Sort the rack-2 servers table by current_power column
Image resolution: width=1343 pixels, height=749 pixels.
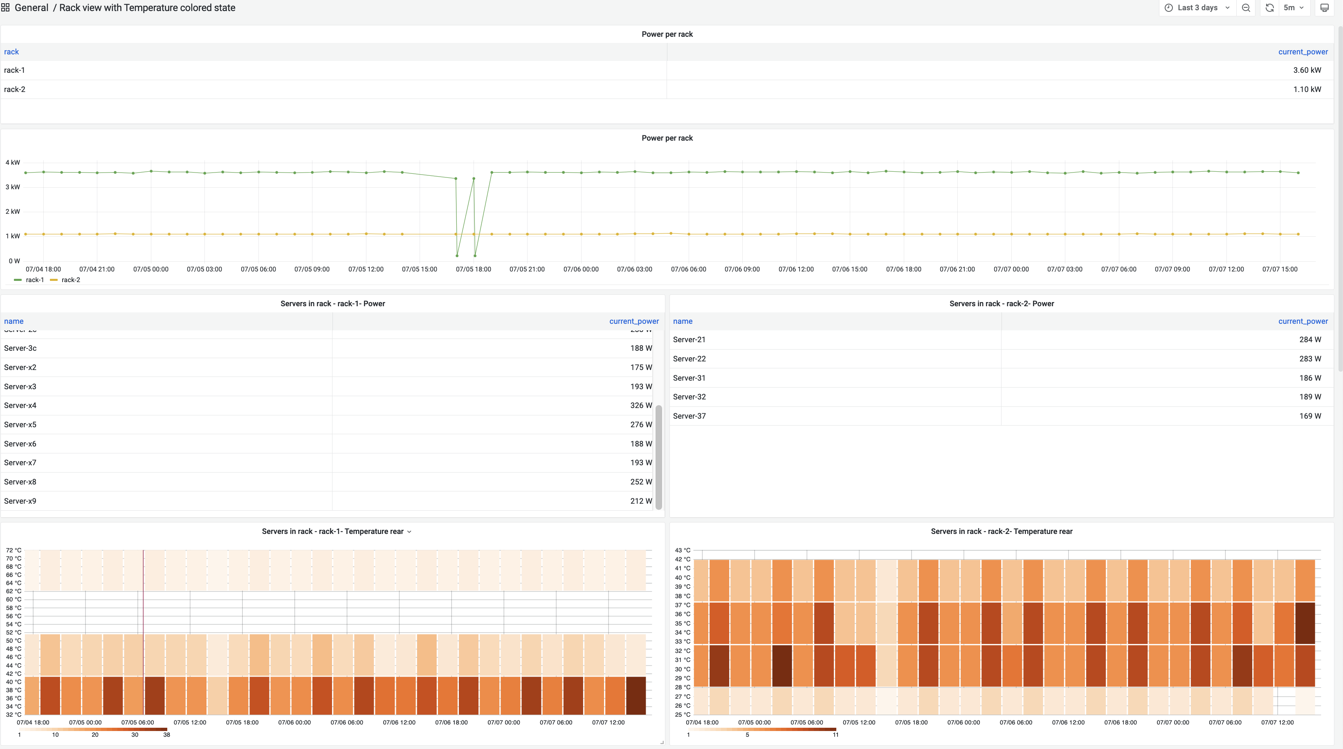pyautogui.click(x=1303, y=321)
